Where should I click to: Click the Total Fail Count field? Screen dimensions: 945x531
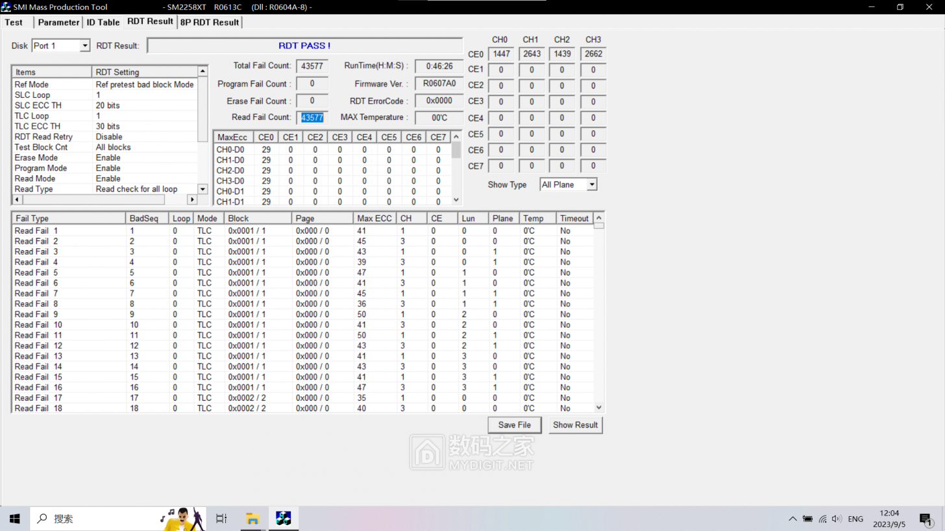tap(312, 66)
